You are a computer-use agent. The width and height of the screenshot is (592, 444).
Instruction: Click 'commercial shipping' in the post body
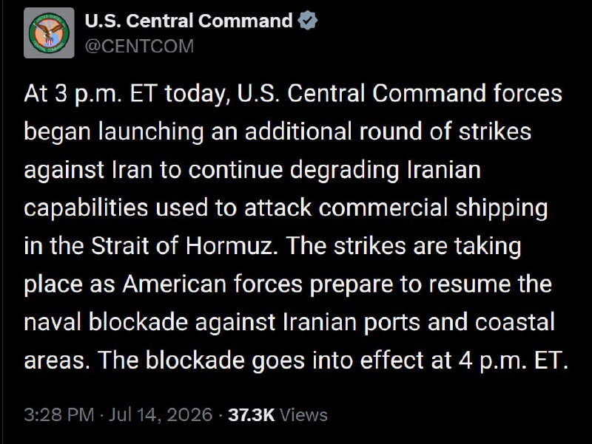(434, 208)
